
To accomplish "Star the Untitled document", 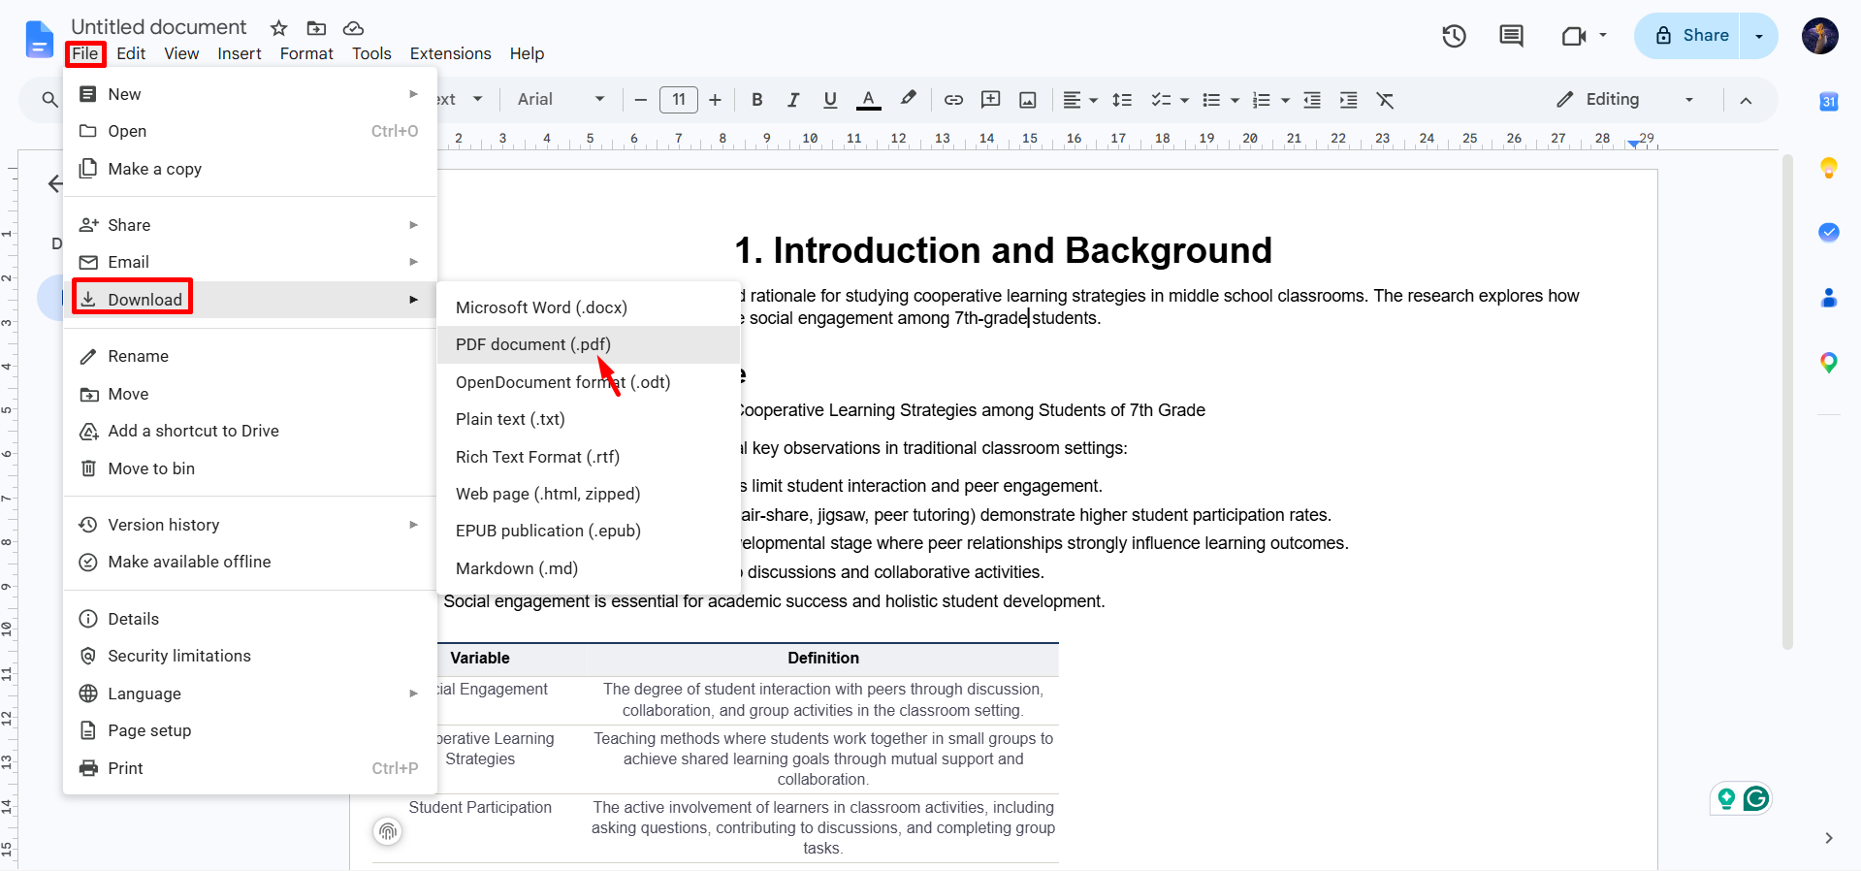I will click(x=279, y=28).
